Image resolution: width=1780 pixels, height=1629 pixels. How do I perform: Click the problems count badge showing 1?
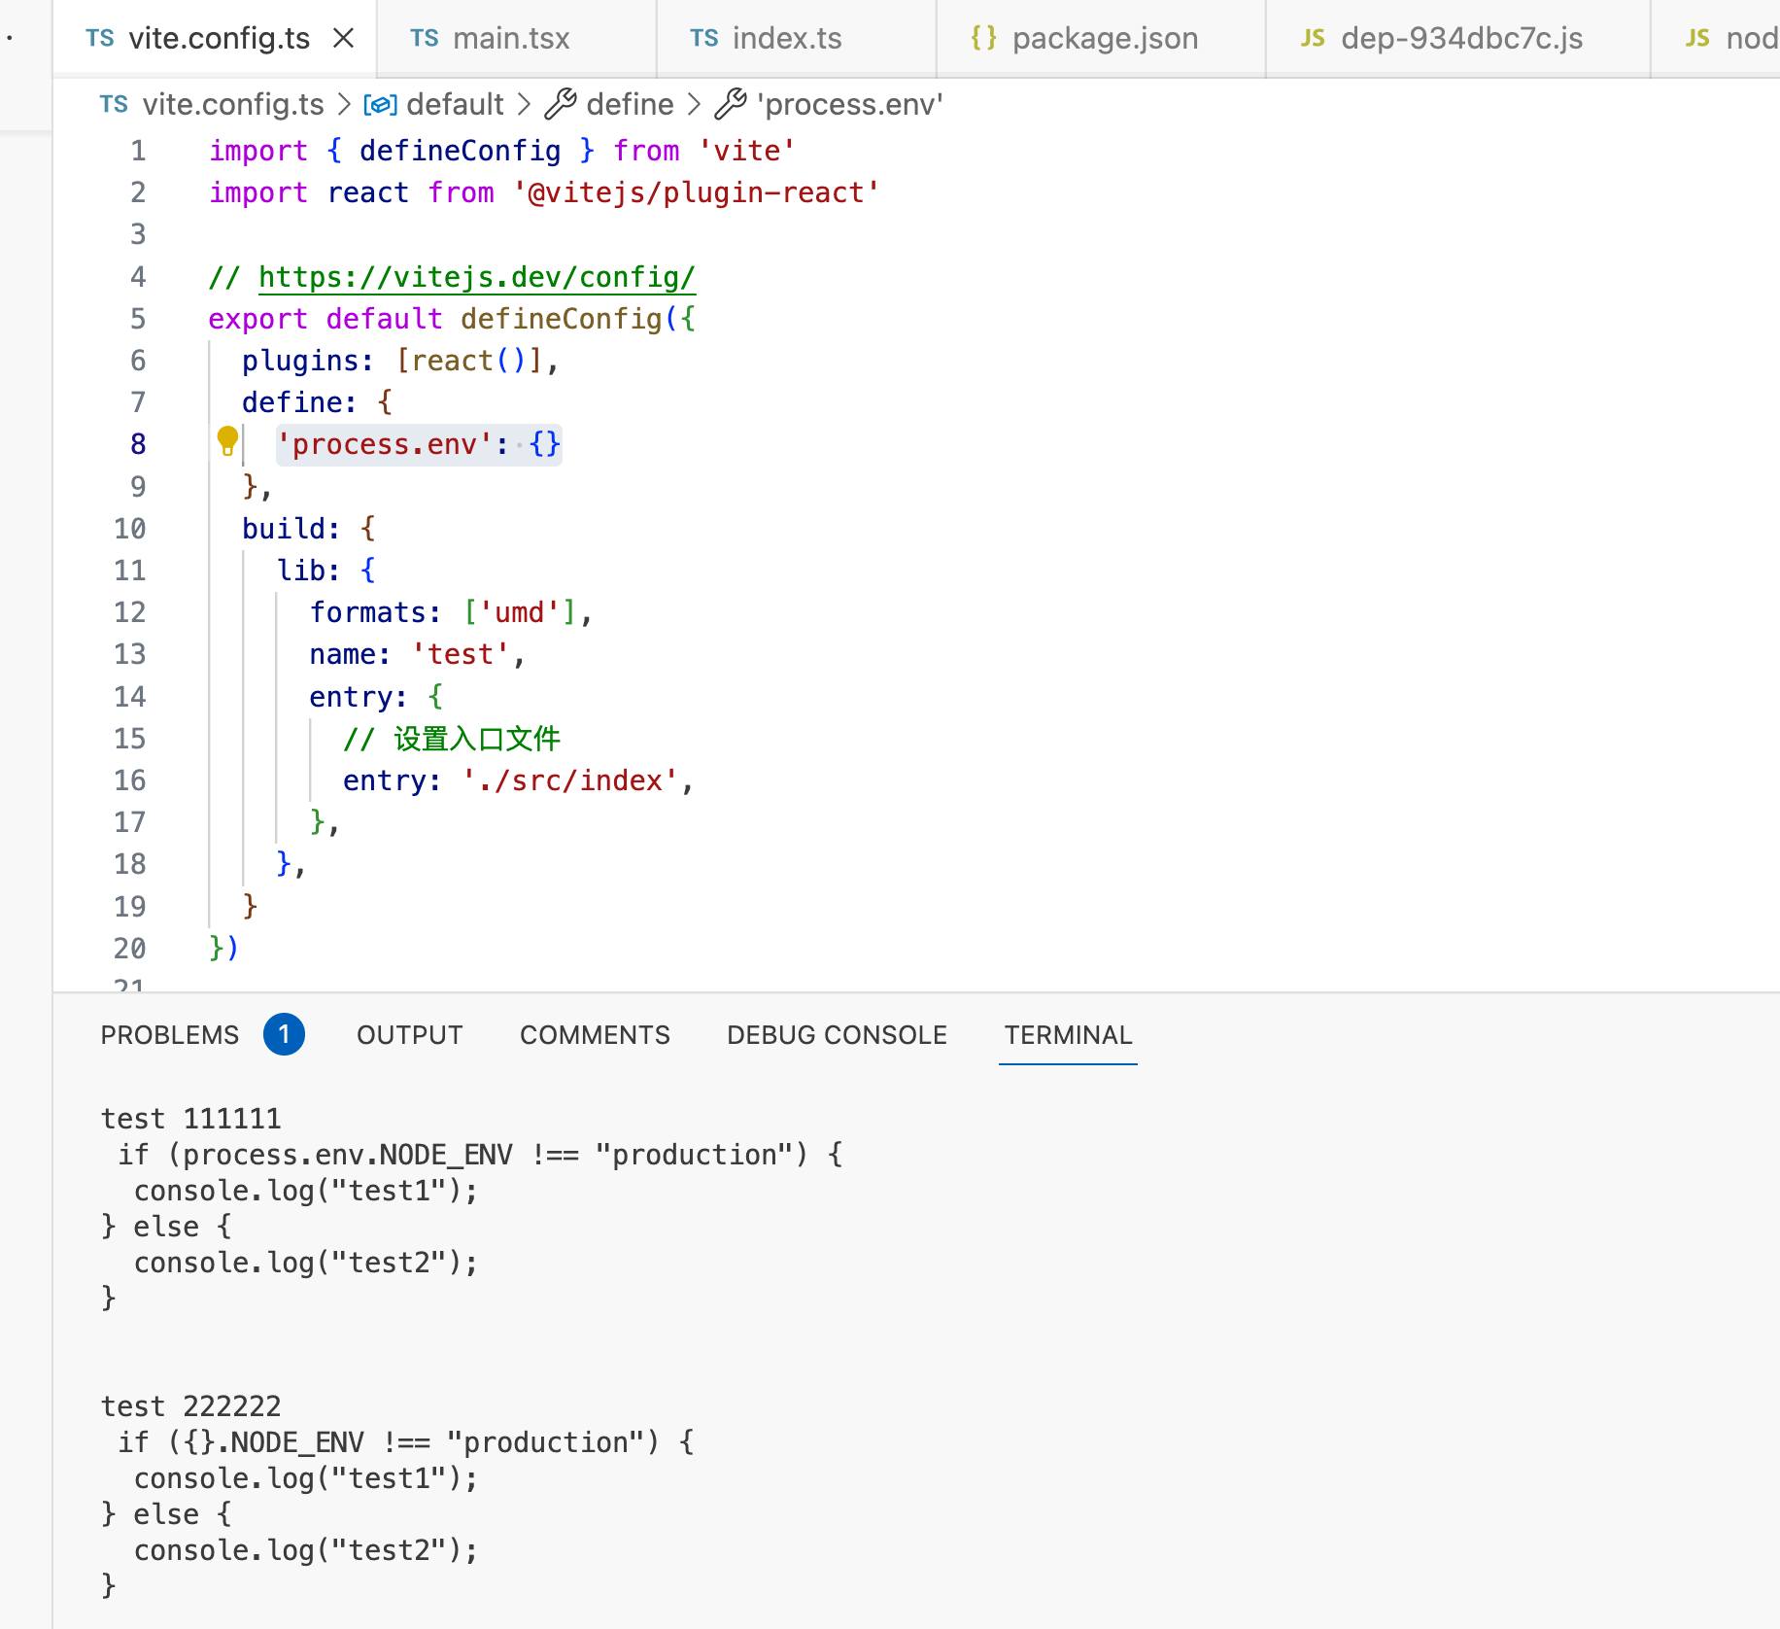click(284, 1034)
